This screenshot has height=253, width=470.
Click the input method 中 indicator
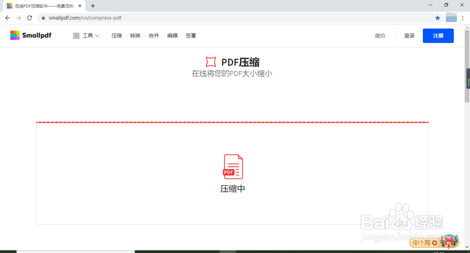click(x=416, y=243)
